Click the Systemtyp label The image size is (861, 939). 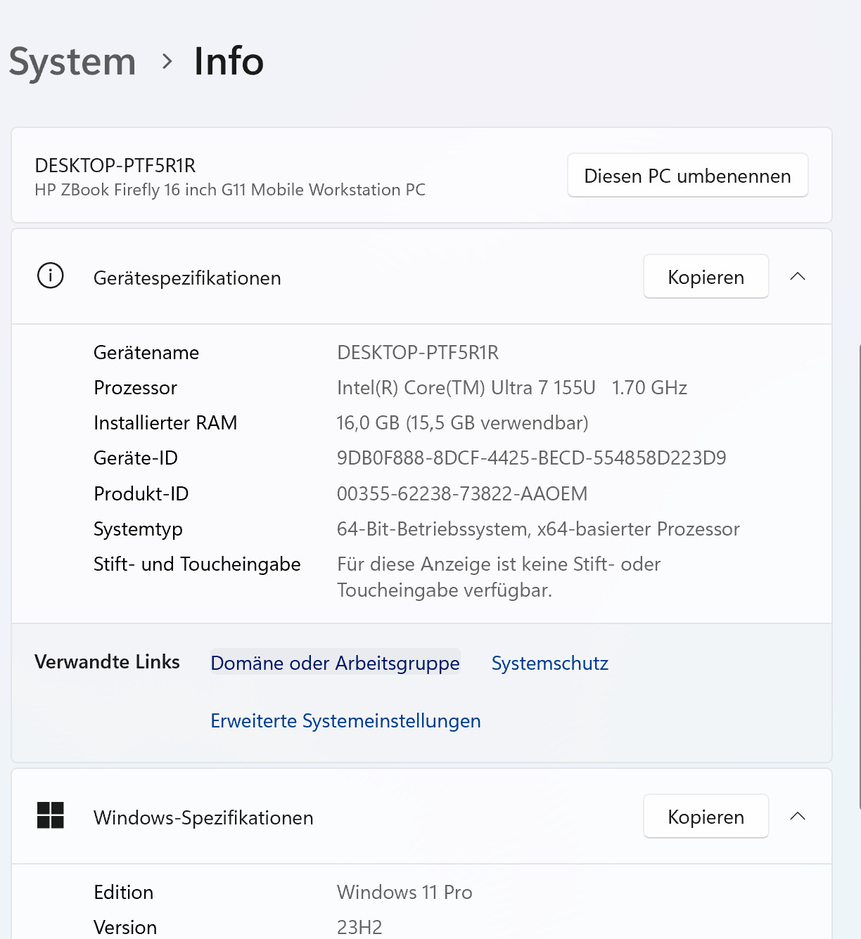click(138, 529)
